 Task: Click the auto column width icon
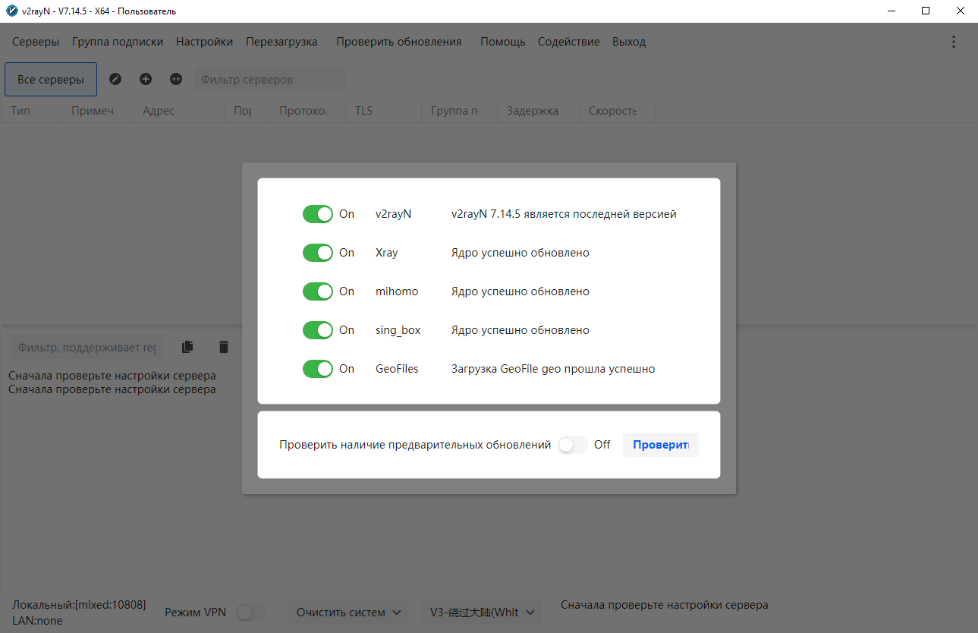point(176,79)
